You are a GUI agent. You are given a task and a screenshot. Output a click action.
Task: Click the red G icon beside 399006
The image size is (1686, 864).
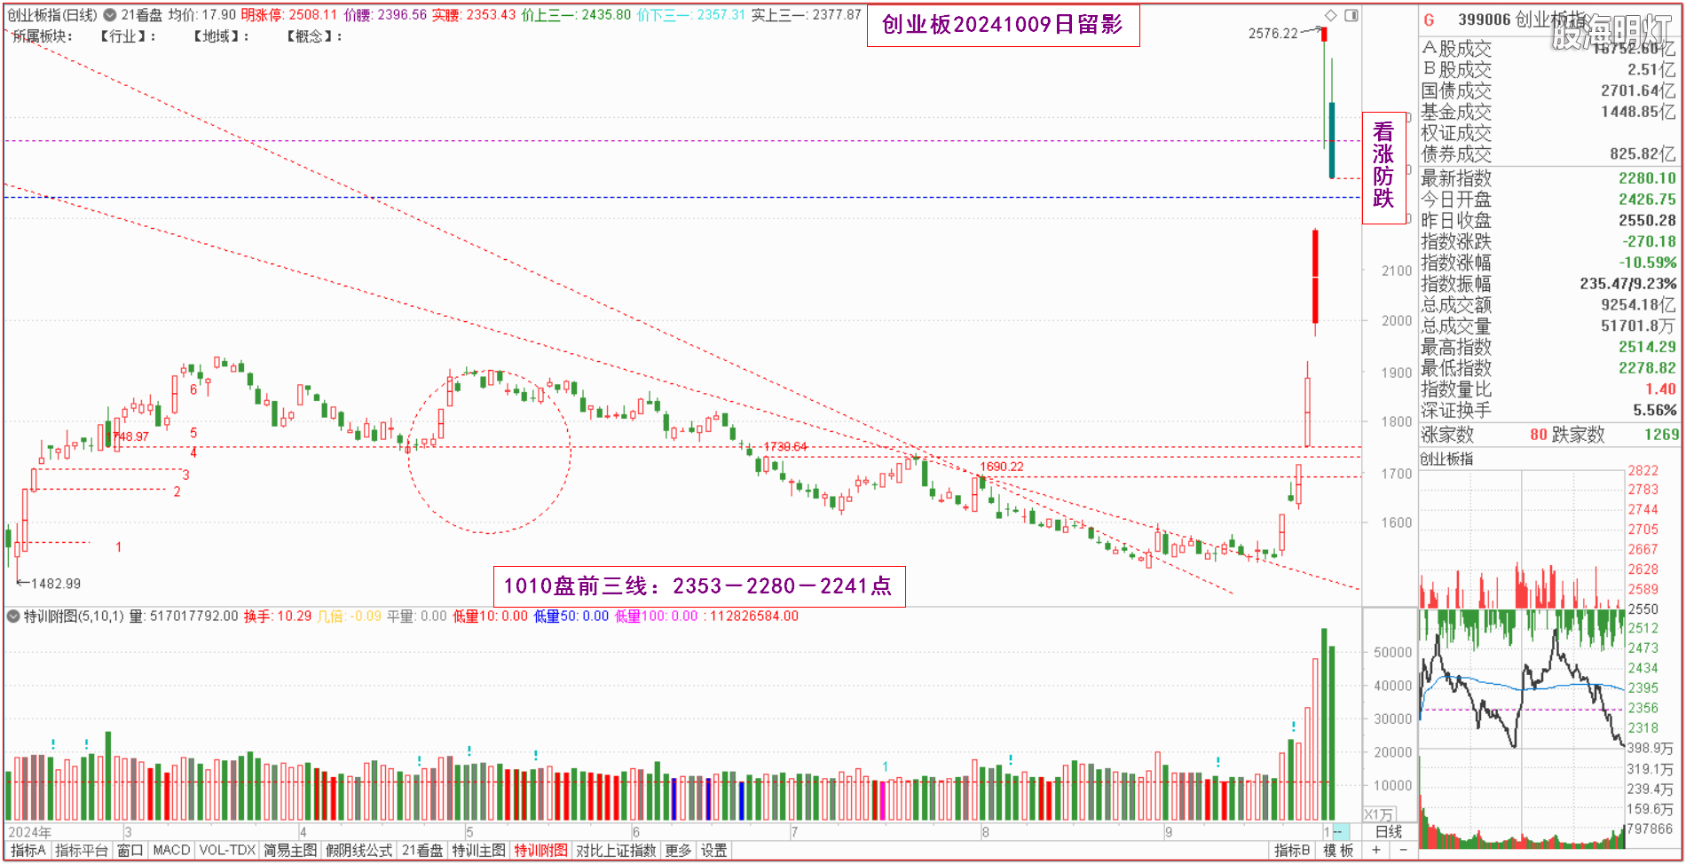[x=1429, y=20]
